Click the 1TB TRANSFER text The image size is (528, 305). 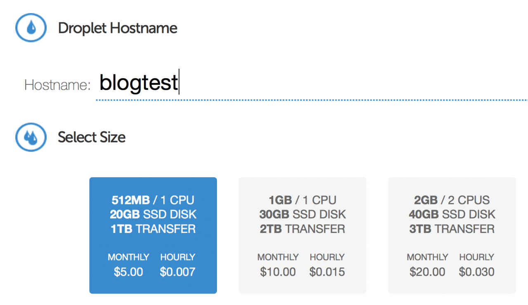153,229
